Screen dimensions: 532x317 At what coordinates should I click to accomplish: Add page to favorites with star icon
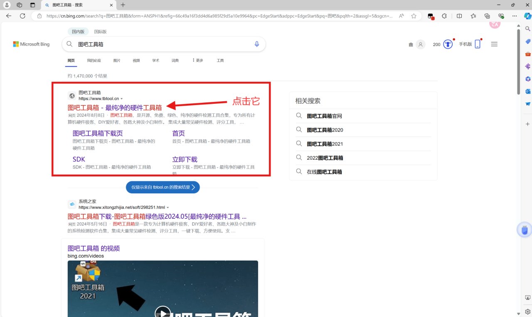414,16
